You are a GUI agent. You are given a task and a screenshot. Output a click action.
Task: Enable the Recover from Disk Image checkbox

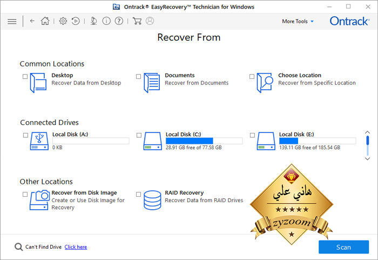tap(25, 195)
